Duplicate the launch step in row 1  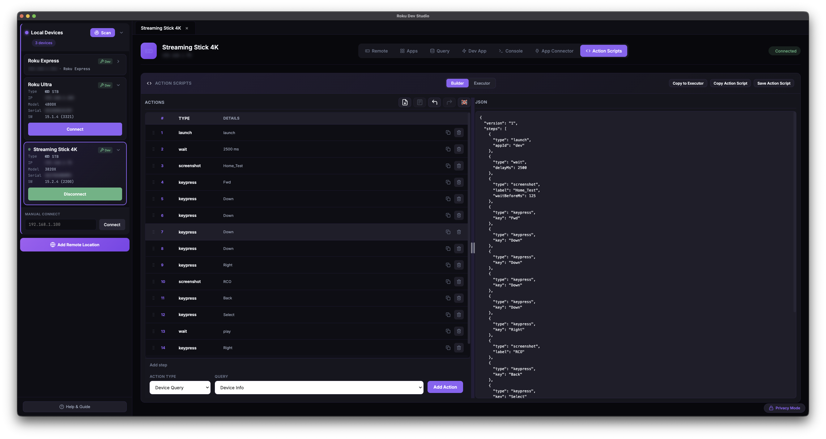[x=448, y=133]
